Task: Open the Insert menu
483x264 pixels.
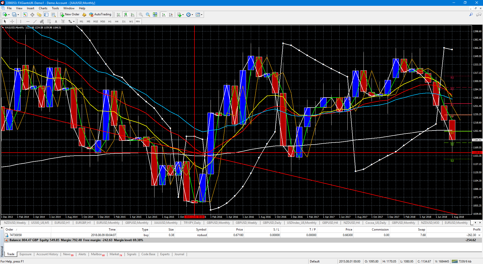Action: pyautogui.click(x=30, y=8)
